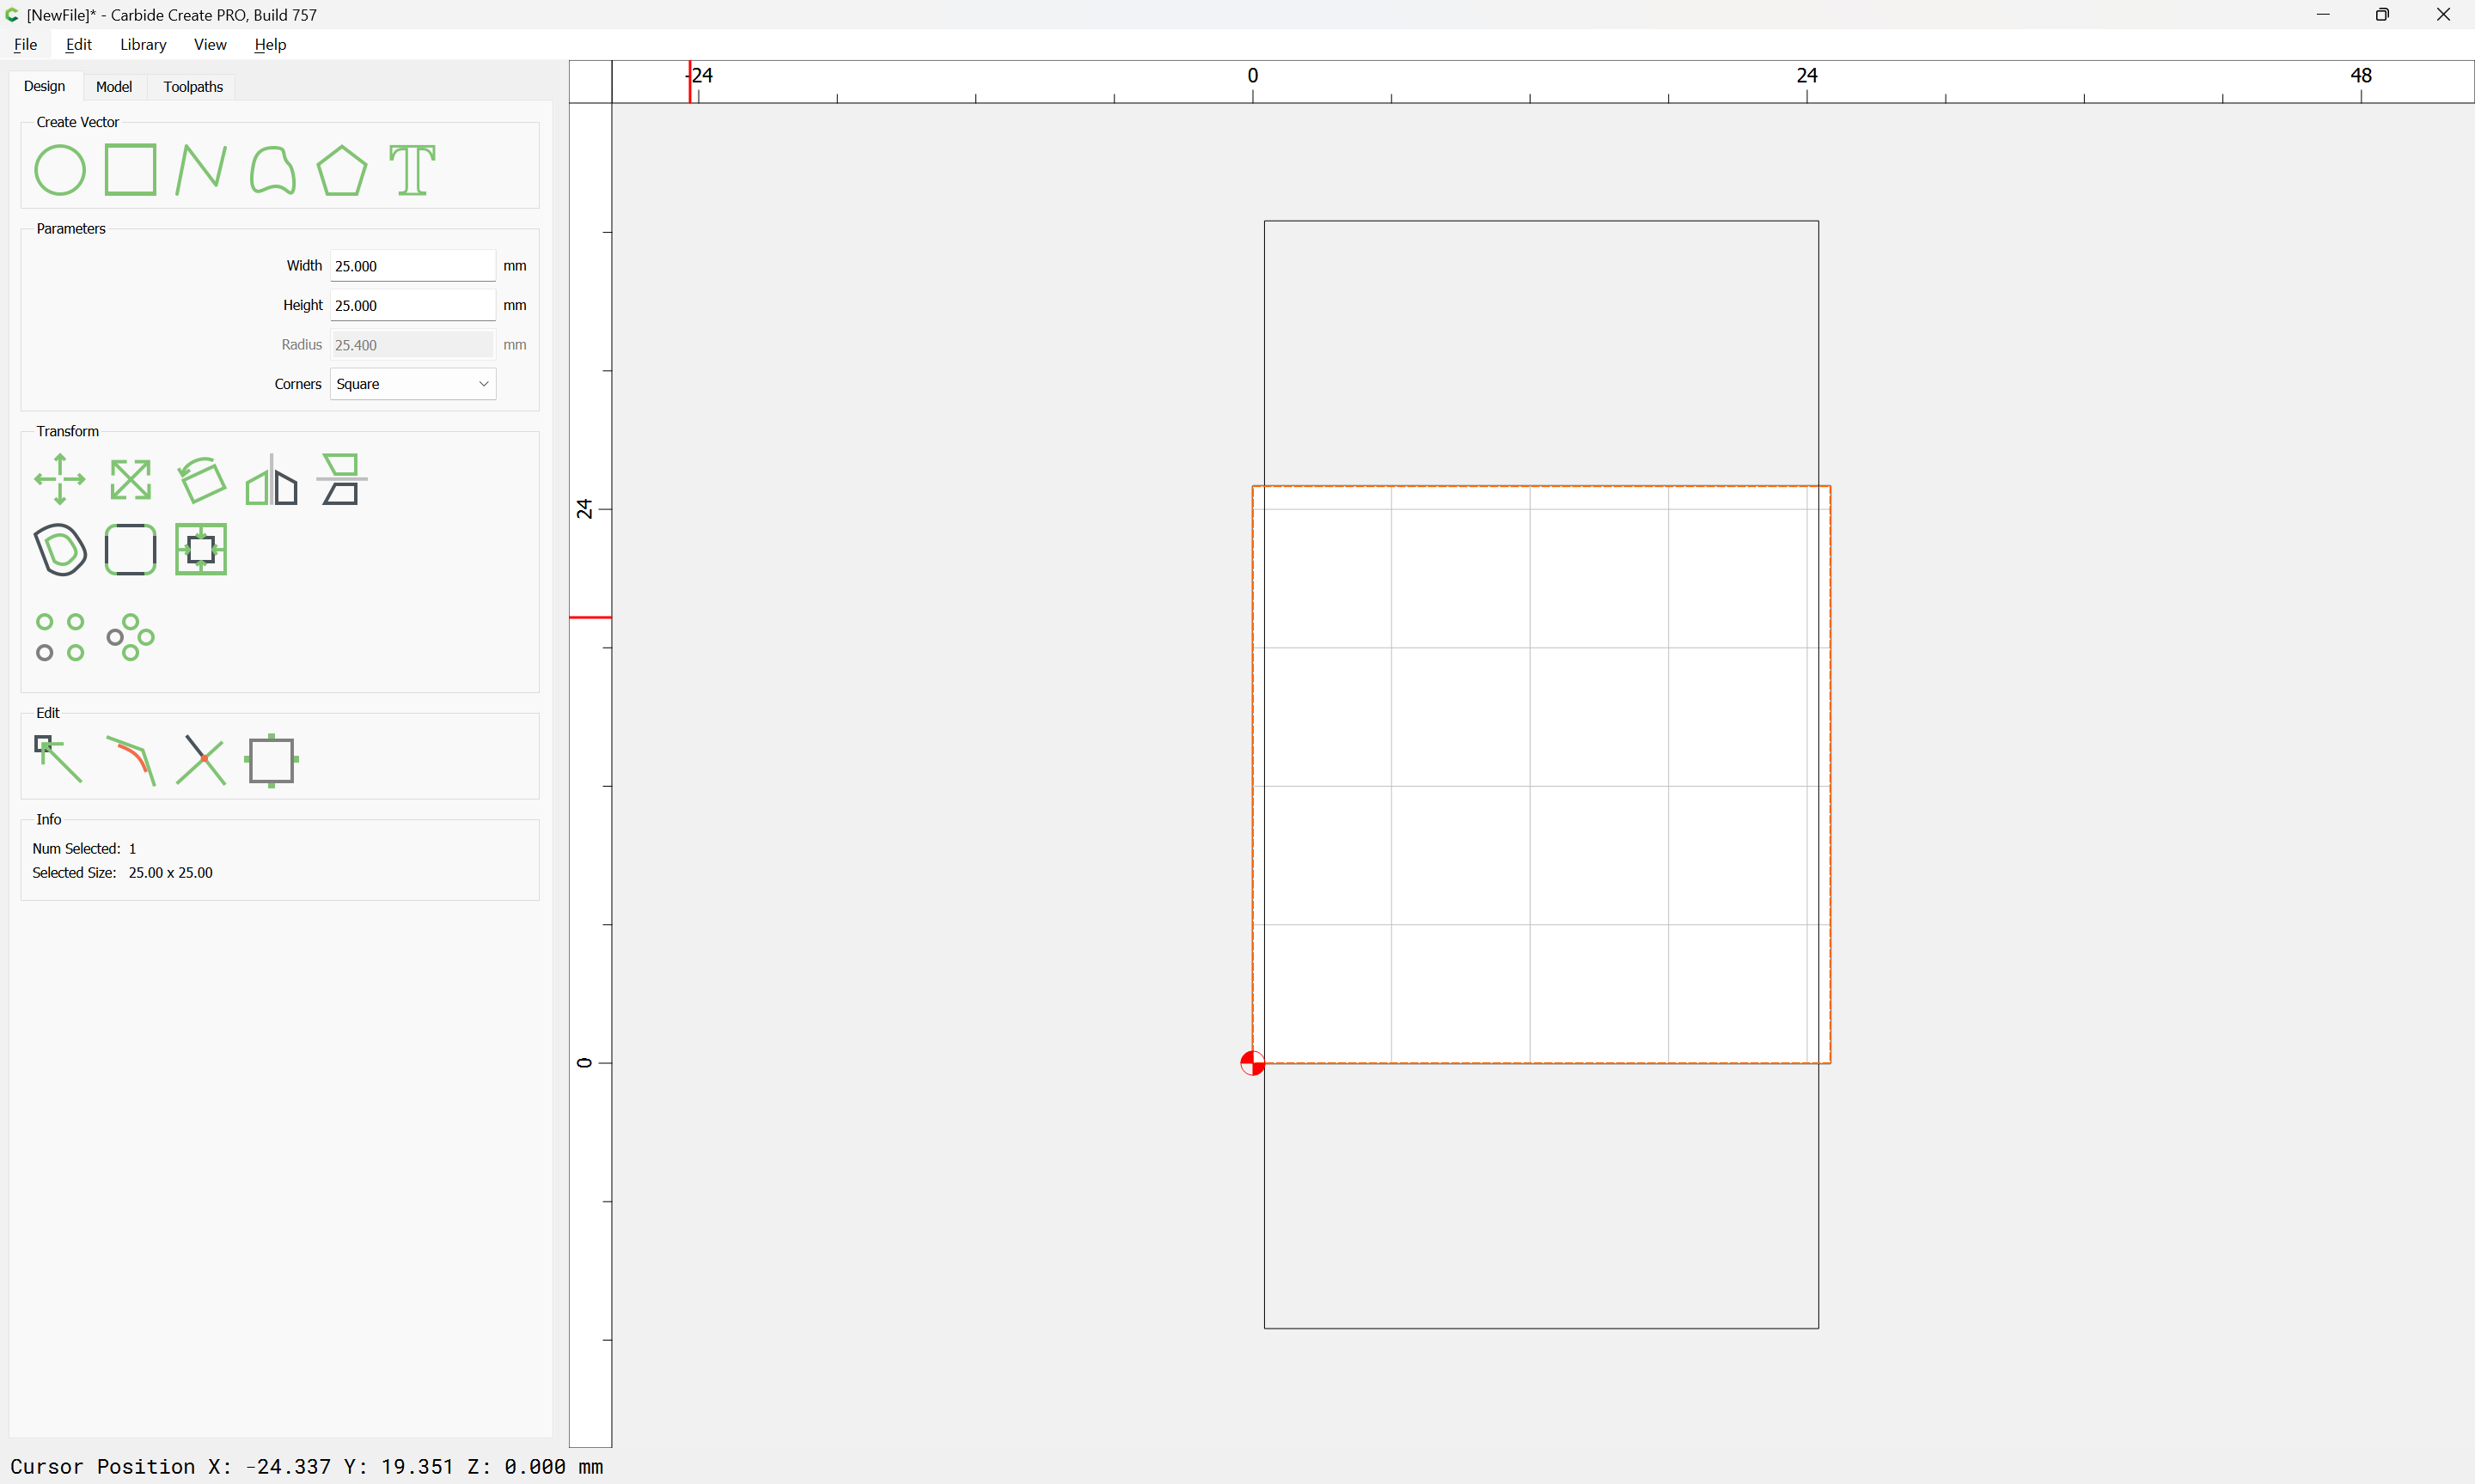
Task: Open the Edit menu
Action: point(78,45)
